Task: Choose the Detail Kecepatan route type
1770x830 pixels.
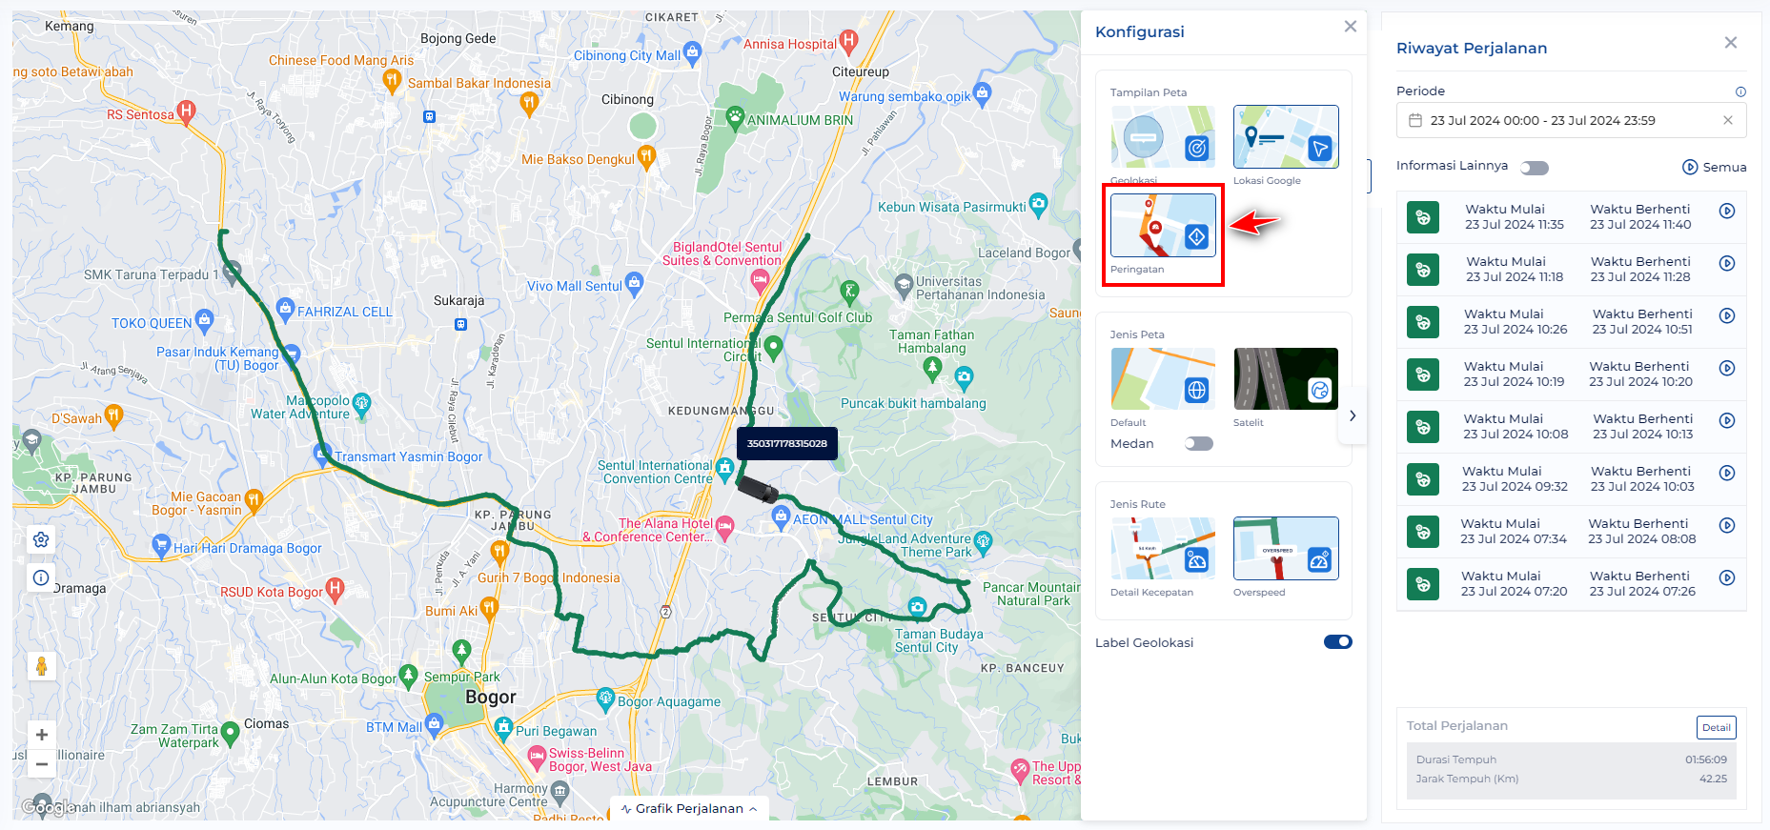Action: [1163, 548]
